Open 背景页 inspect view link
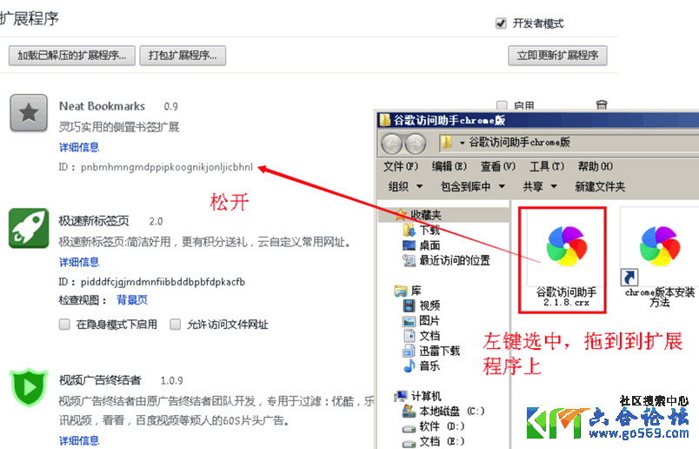The height and width of the screenshot is (449, 699). point(132,300)
